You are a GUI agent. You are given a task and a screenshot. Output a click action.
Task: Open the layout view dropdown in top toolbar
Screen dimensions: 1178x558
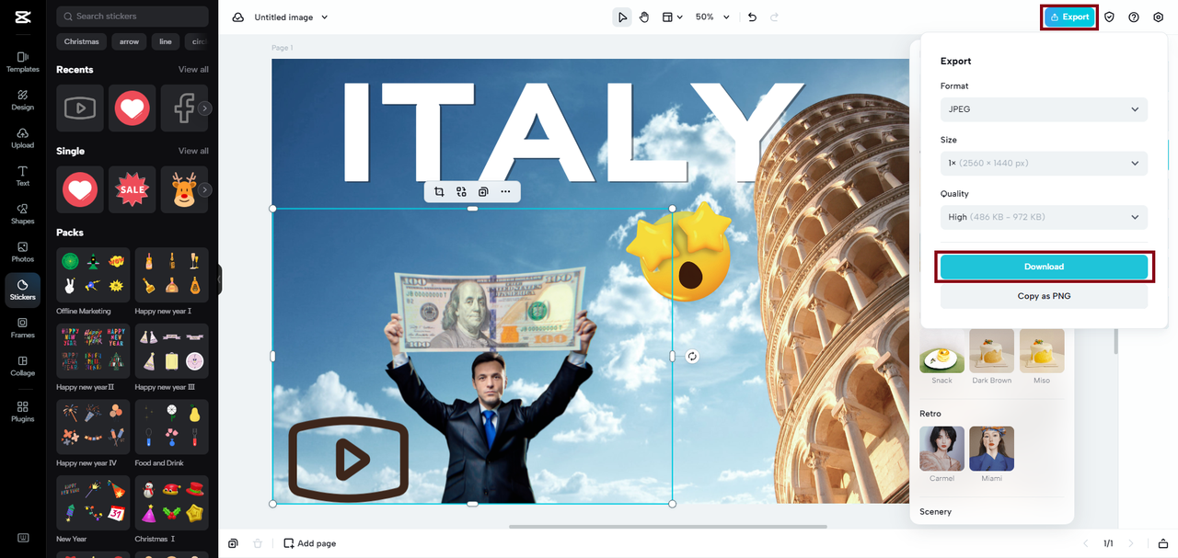click(673, 17)
